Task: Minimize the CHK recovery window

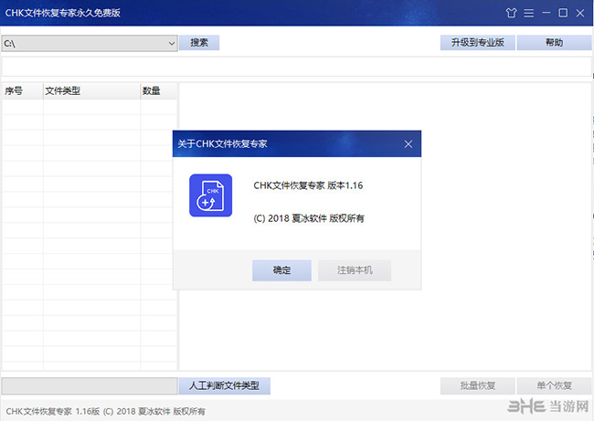Action: pos(546,13)
